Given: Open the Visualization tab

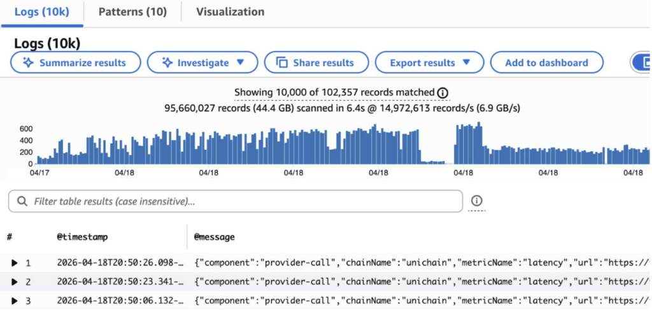Looking at the screenshot, I should [x=230, y=11].
